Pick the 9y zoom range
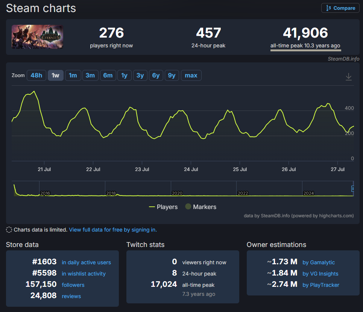Image resolution: width=363 pixels, height=312 pixels. pos(172,76)
